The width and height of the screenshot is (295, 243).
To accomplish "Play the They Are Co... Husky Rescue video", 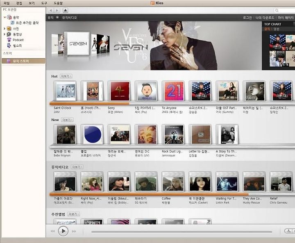I will [254, 182].
